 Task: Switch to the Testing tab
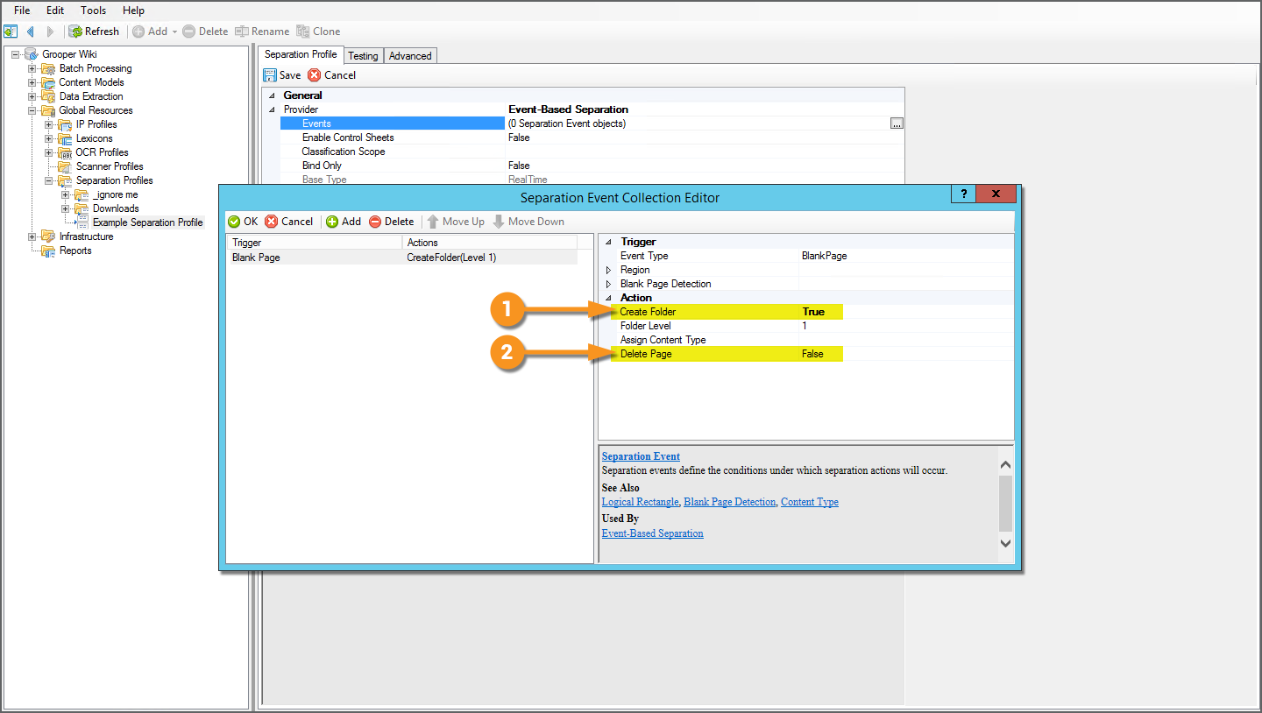(x=363, y=56)
